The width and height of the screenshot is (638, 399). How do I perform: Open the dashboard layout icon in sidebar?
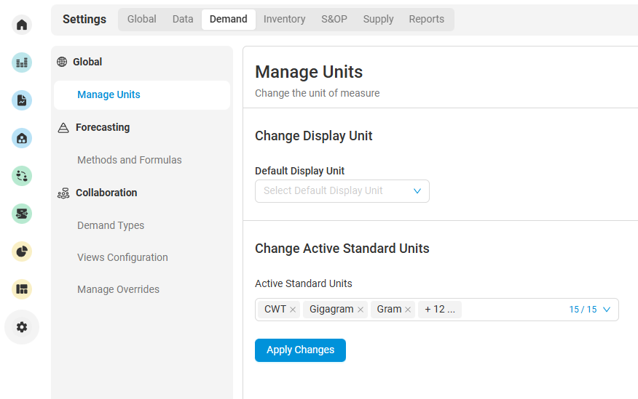point(22,289)
